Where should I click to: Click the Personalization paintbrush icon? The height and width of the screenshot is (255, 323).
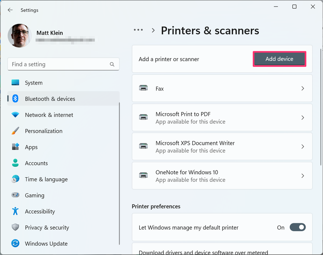15,131
